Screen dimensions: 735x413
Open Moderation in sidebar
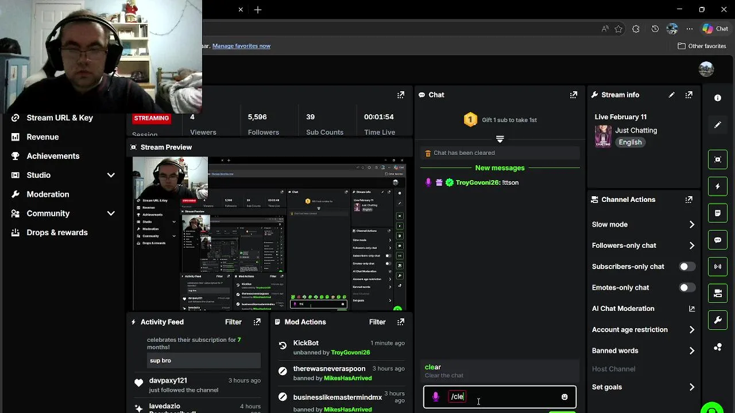click(48, 194)
